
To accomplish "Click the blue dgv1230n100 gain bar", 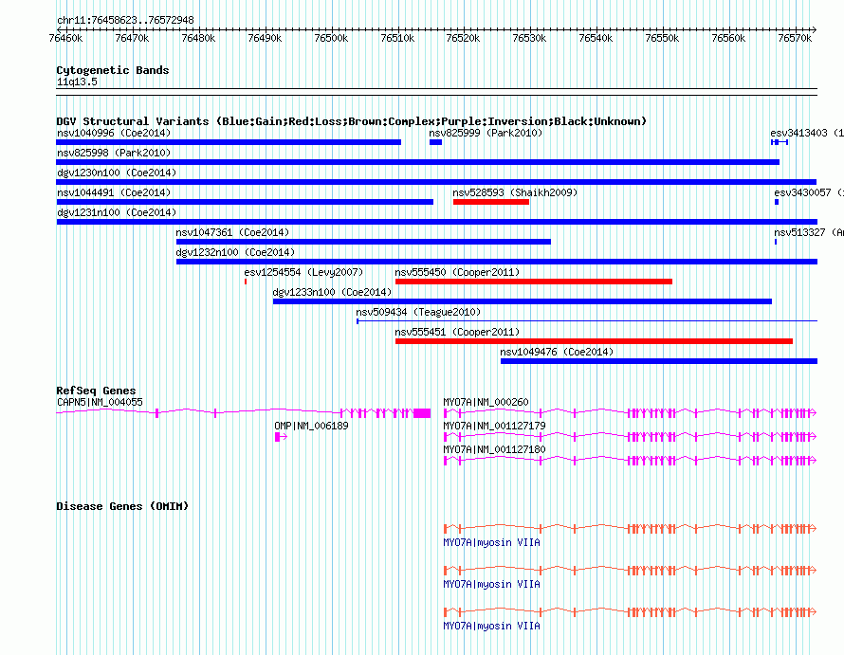I will 436,182.
